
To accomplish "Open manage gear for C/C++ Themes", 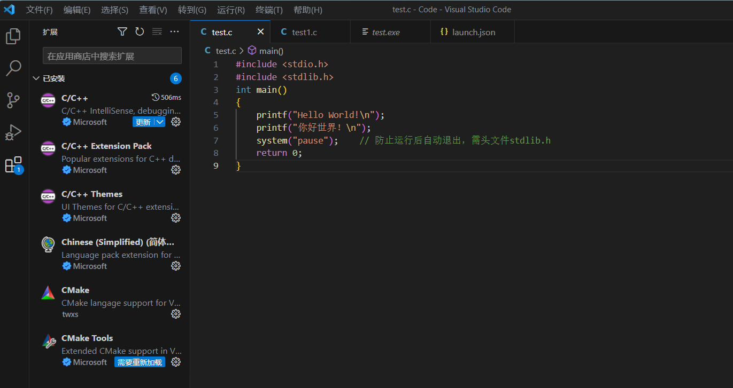I will [x=175, y=218].
